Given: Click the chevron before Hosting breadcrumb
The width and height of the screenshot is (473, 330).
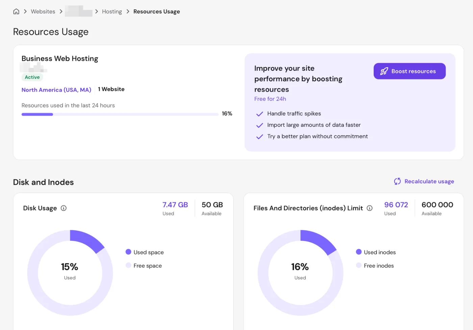Looking at the screenshot, I should click(97, 11).
